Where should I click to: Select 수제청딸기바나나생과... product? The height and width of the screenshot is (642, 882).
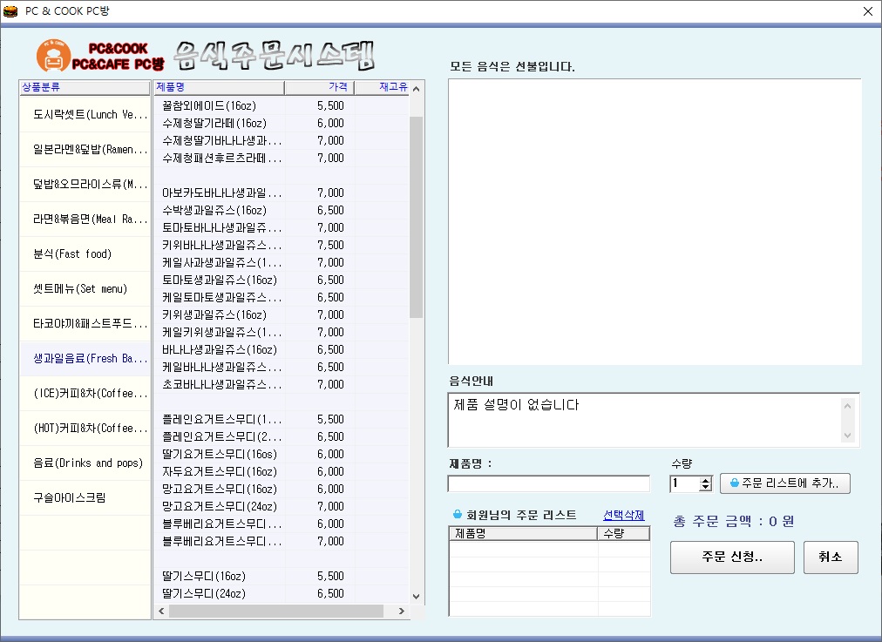(x=282, y=140)
